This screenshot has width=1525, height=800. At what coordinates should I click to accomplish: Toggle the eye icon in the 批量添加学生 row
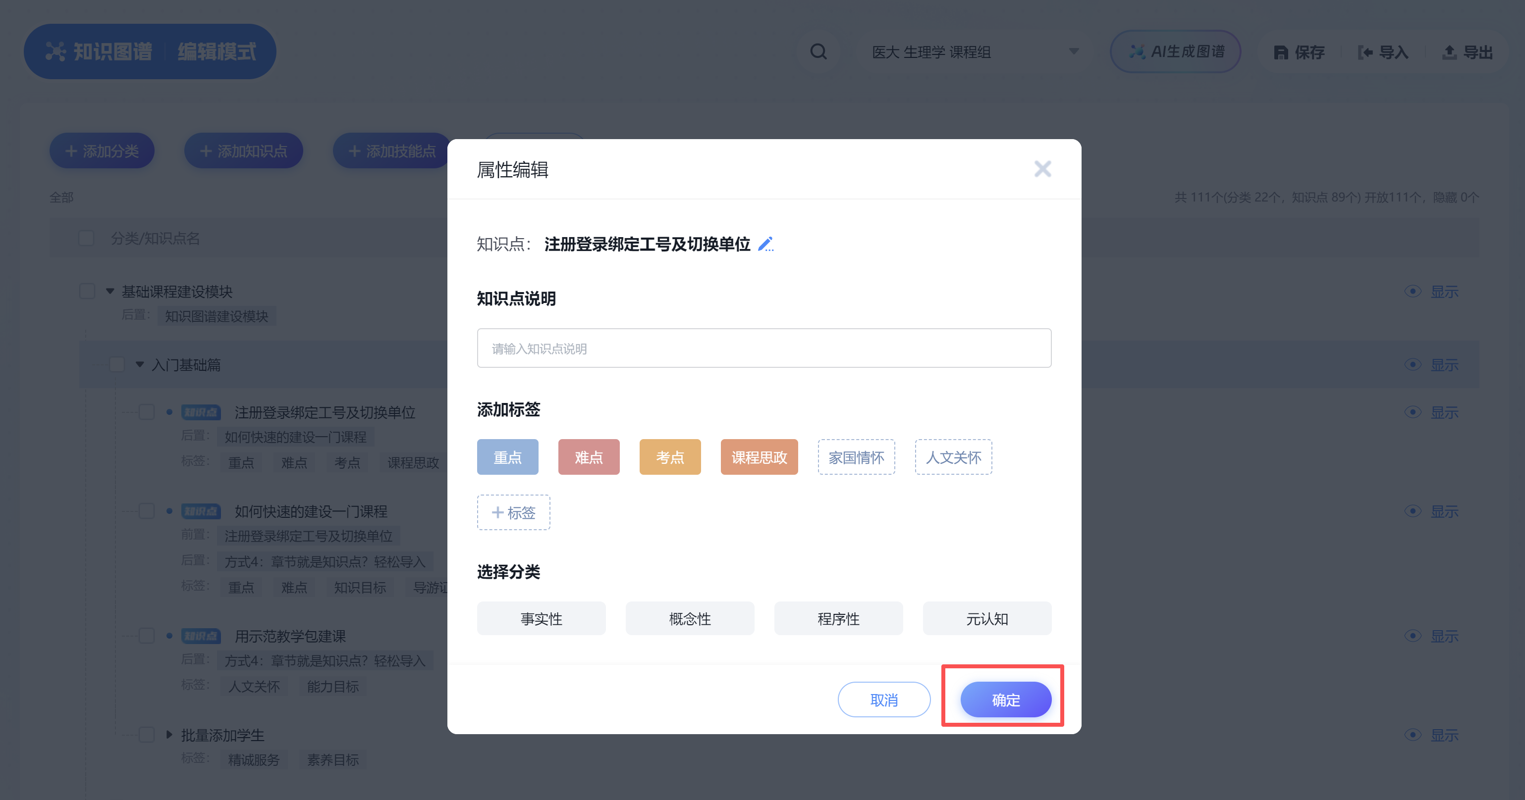coord(1413,734)
